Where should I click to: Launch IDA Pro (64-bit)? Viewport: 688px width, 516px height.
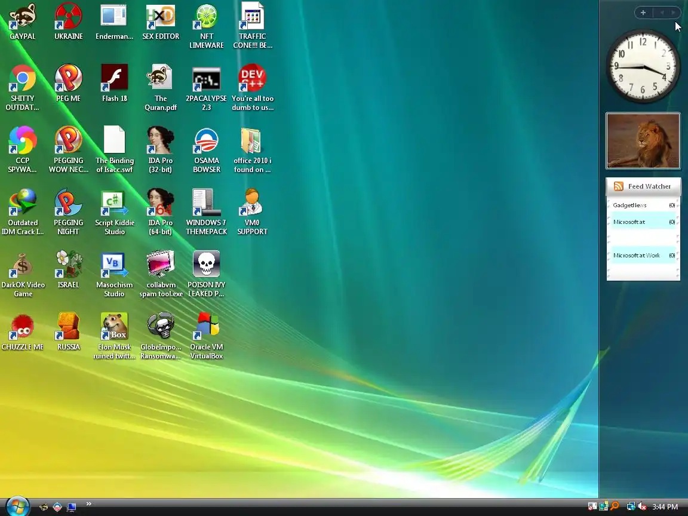pos(161,212)
